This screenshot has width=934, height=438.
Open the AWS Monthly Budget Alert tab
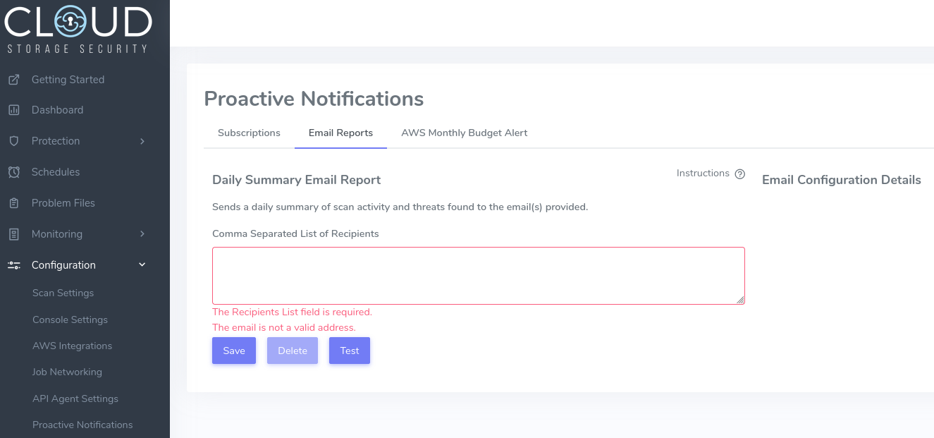coord(464,133)
